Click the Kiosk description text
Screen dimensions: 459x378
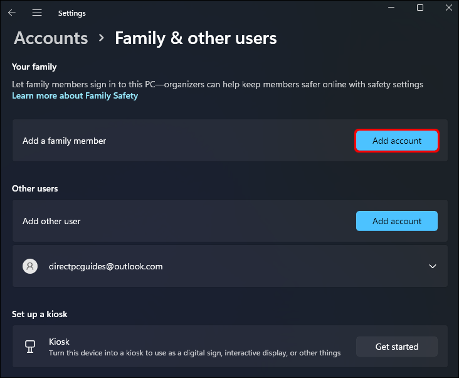pos(194,353)
